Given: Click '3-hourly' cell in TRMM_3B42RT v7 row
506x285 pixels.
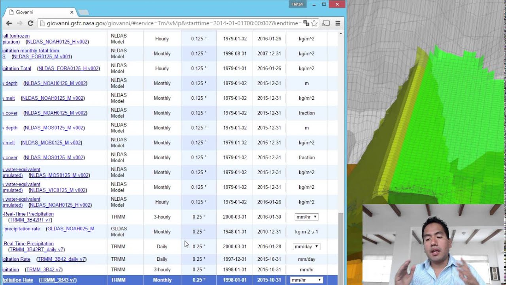Looking at the screenshot, I should pos(162,217).
